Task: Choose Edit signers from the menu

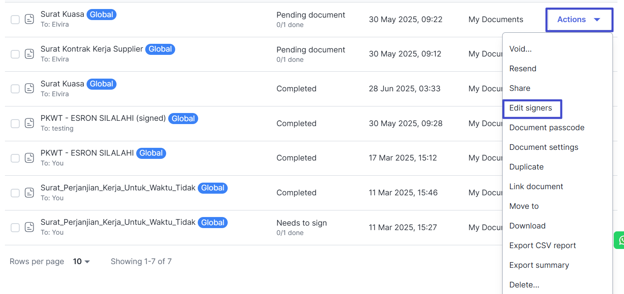Action: (530, 108)
